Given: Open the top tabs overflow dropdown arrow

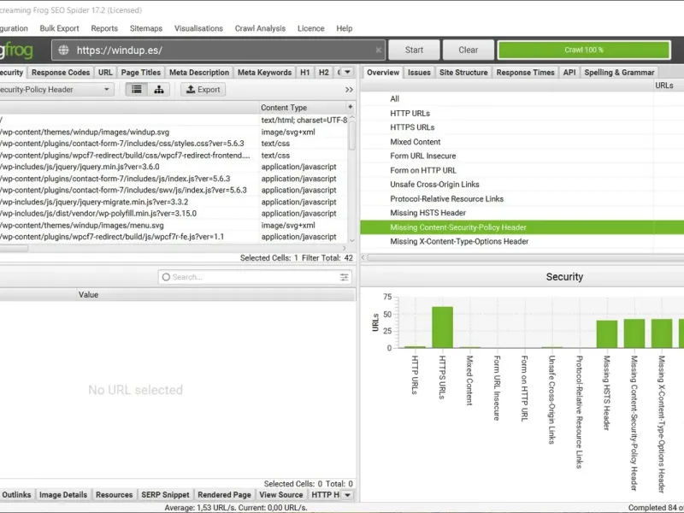Looking at the screenshot, I should click(x=347, y=72).
